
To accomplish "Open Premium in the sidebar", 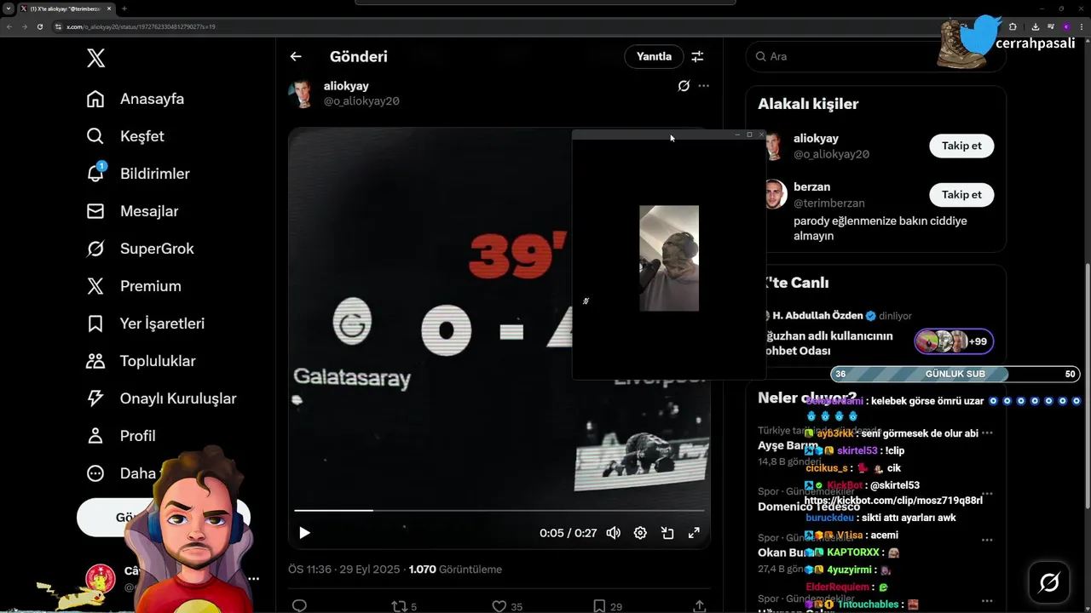I will pos(134,286).
